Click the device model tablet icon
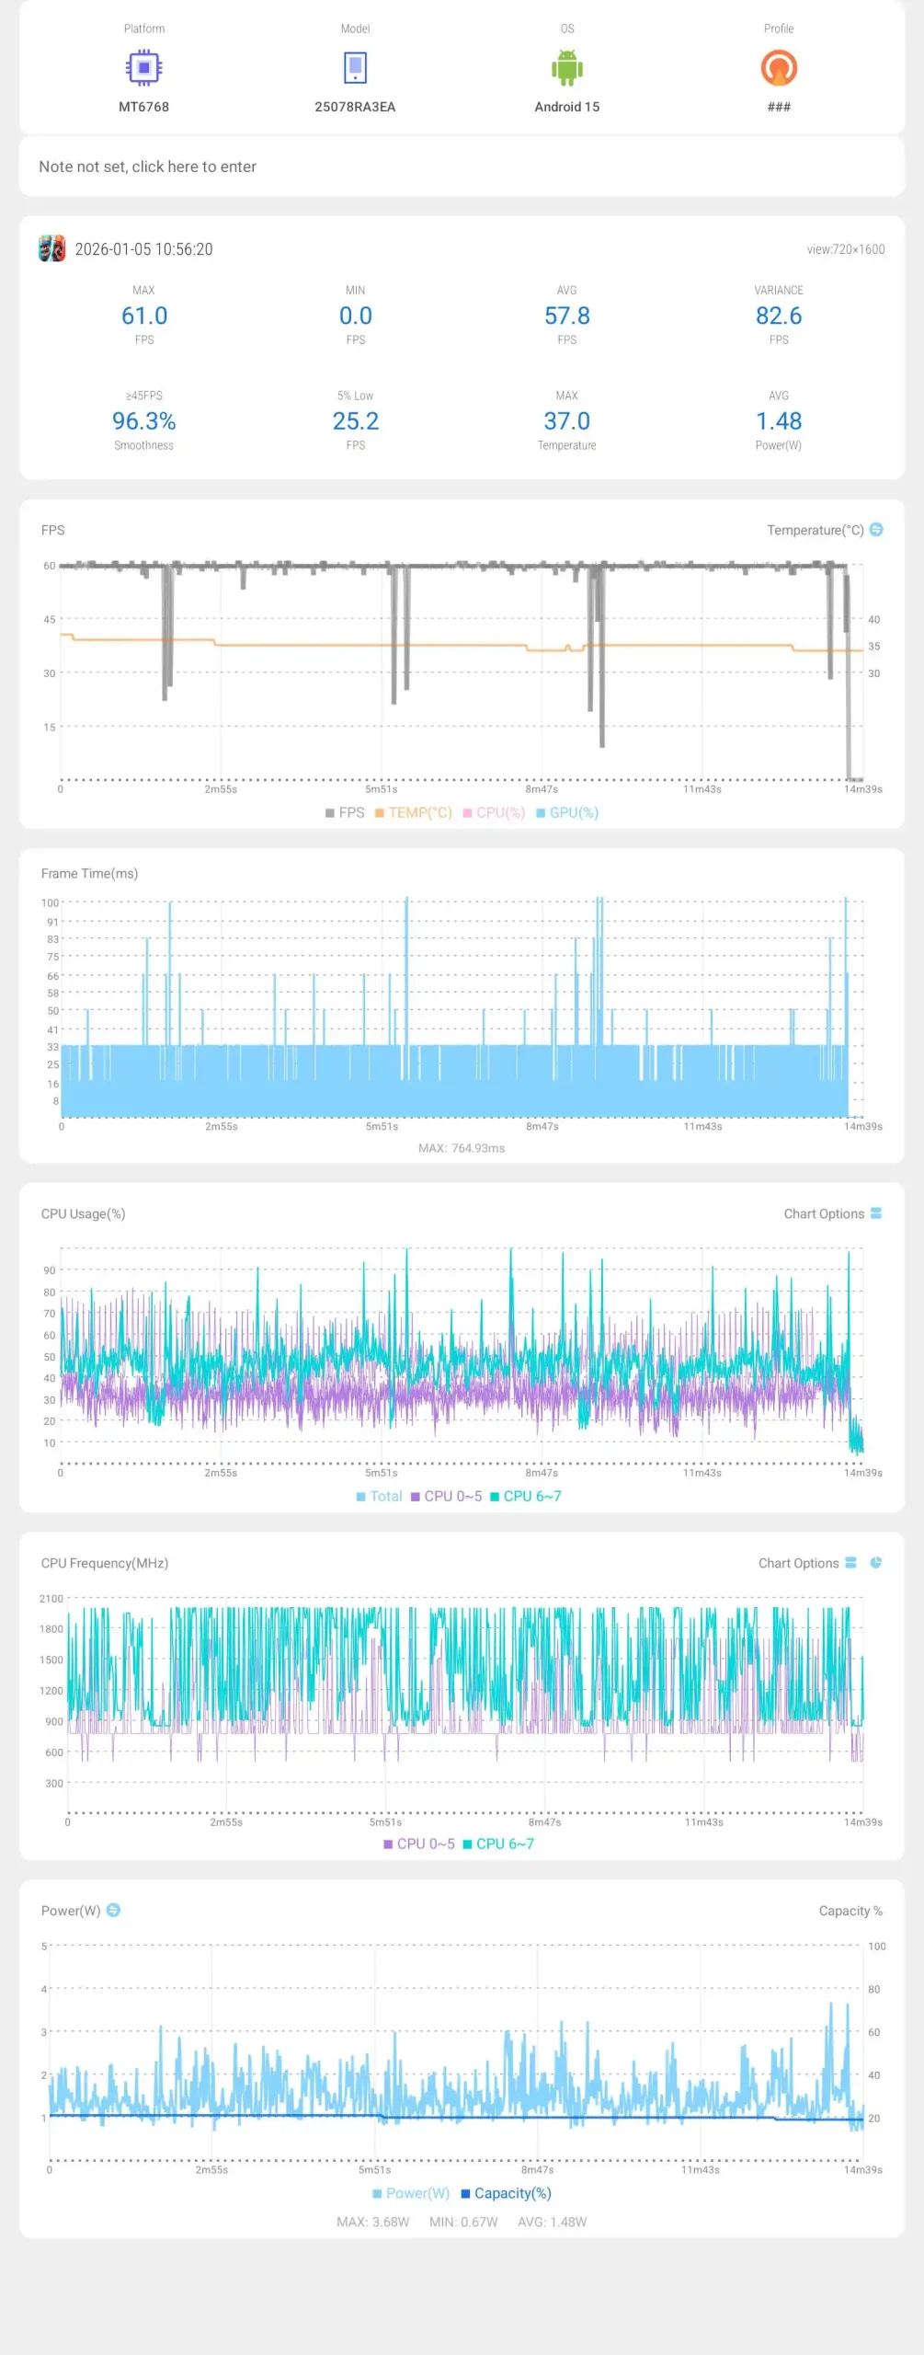Screen dimensions: 924x2355 (x=355, y=68)
